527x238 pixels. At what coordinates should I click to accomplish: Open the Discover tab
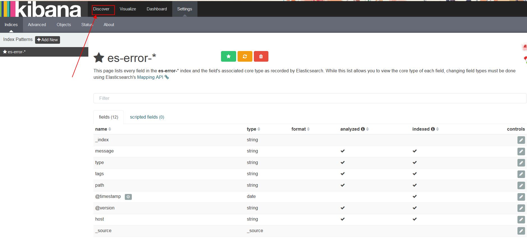[101, 9]
